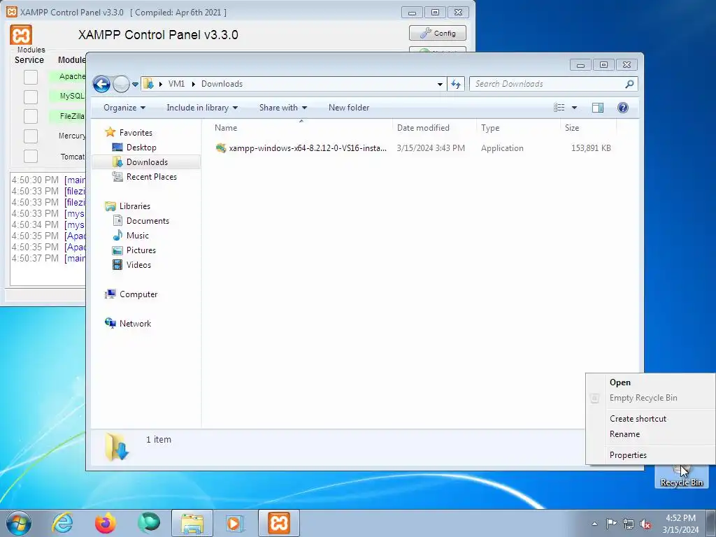Open the More view options arrow
The width and height of the screenshot is (716, 537).
(575, 108)
